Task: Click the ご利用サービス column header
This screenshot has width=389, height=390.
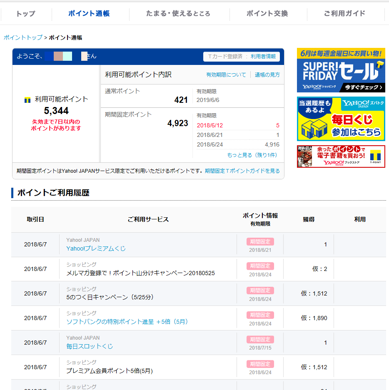Action: (x=148, y=219)
